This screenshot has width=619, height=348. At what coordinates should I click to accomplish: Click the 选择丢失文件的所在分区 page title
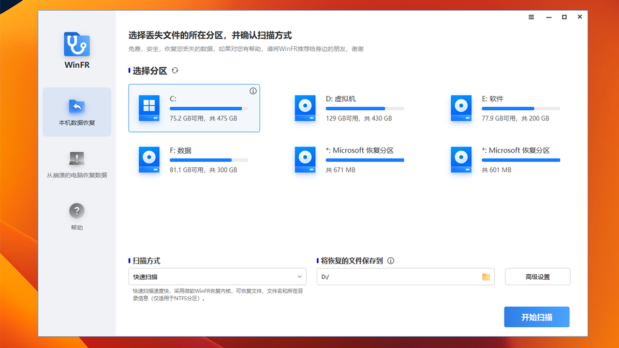point(210,35)
